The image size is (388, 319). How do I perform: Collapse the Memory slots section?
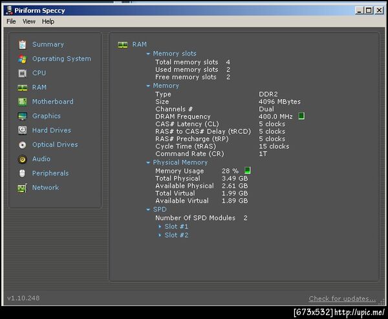[x=148, y=54]
